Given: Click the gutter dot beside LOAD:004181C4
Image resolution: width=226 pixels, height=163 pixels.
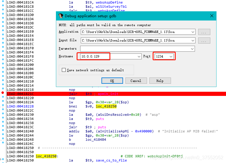Looking at the screenshot, I should pyautogui.click(x=3, y=1).
